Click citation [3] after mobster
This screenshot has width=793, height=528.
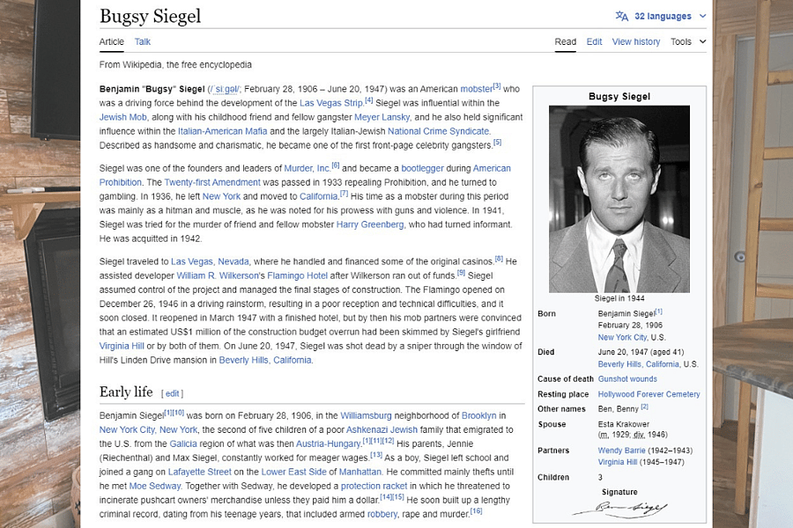[x=497, y=86]
